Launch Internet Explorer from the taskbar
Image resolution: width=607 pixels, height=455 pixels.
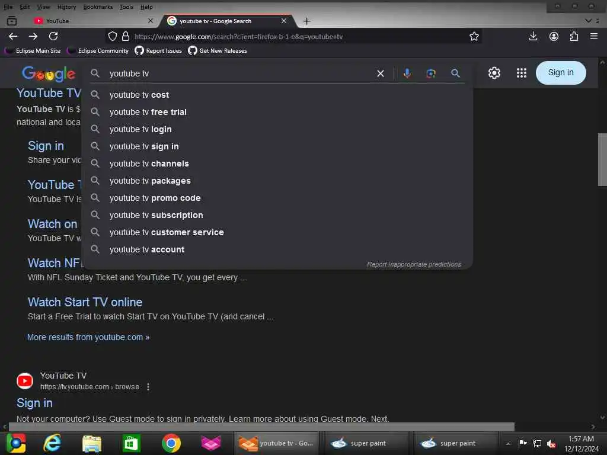52,443
